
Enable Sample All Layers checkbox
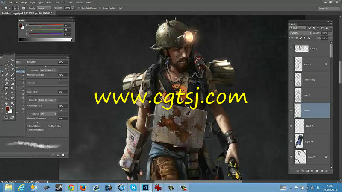79,8
